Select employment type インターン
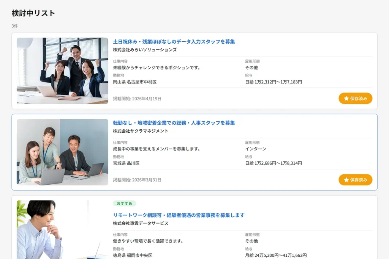This screenshot has height=259, width=389. [x=256, y=149]
